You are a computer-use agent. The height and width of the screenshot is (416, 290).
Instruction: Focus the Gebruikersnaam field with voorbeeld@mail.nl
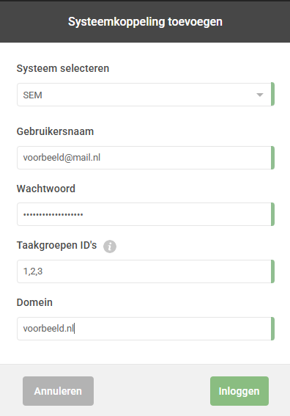[x=146, y=158]
